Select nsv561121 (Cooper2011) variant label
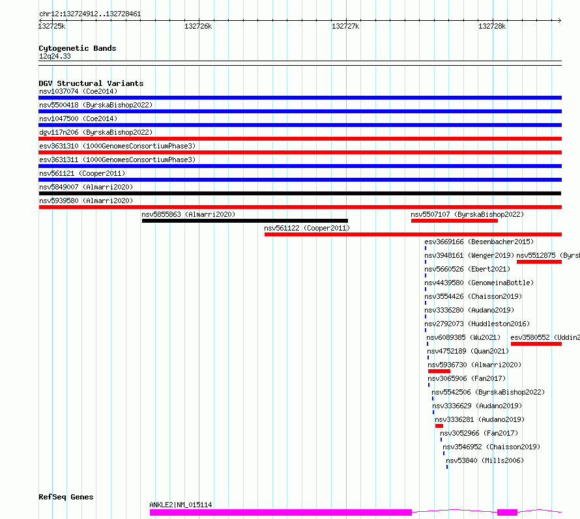Screen dimensions: 580x519 [x=82, y=173]
